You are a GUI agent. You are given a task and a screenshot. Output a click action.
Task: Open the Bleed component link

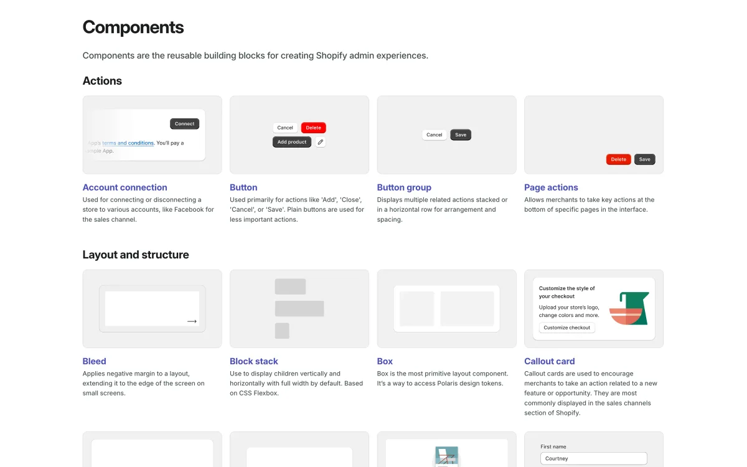point(94,361)
